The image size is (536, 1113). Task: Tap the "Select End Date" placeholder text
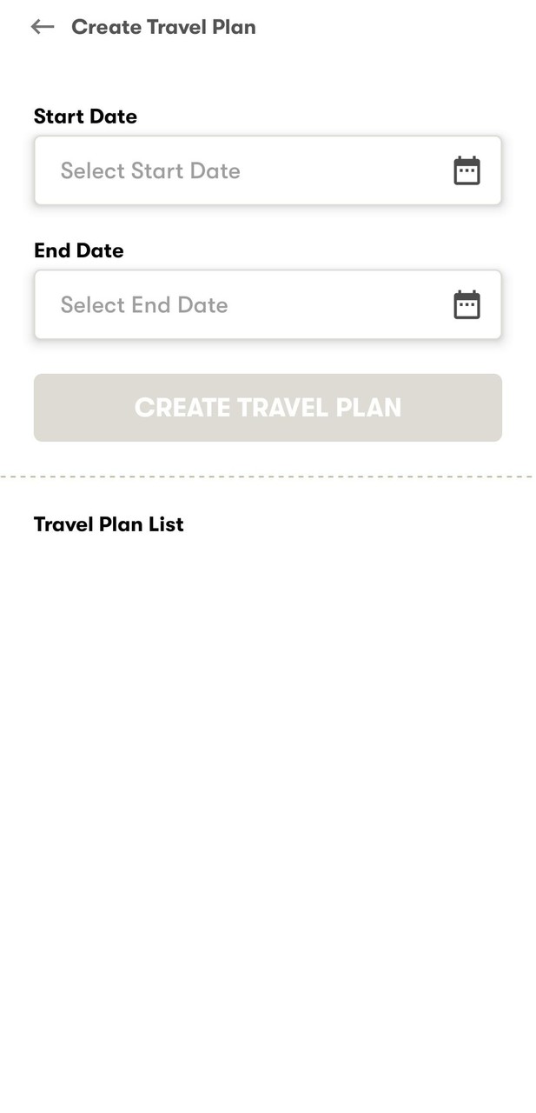144,304
